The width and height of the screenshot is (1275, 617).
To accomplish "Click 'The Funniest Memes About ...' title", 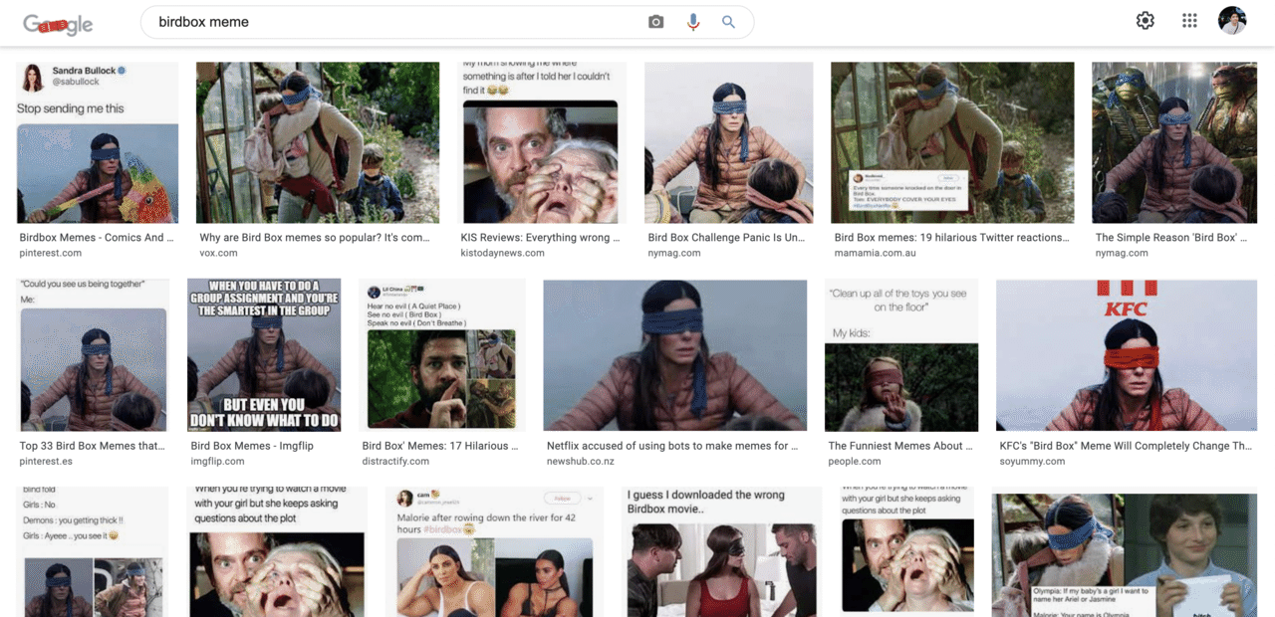I will [x=899, y=446].
